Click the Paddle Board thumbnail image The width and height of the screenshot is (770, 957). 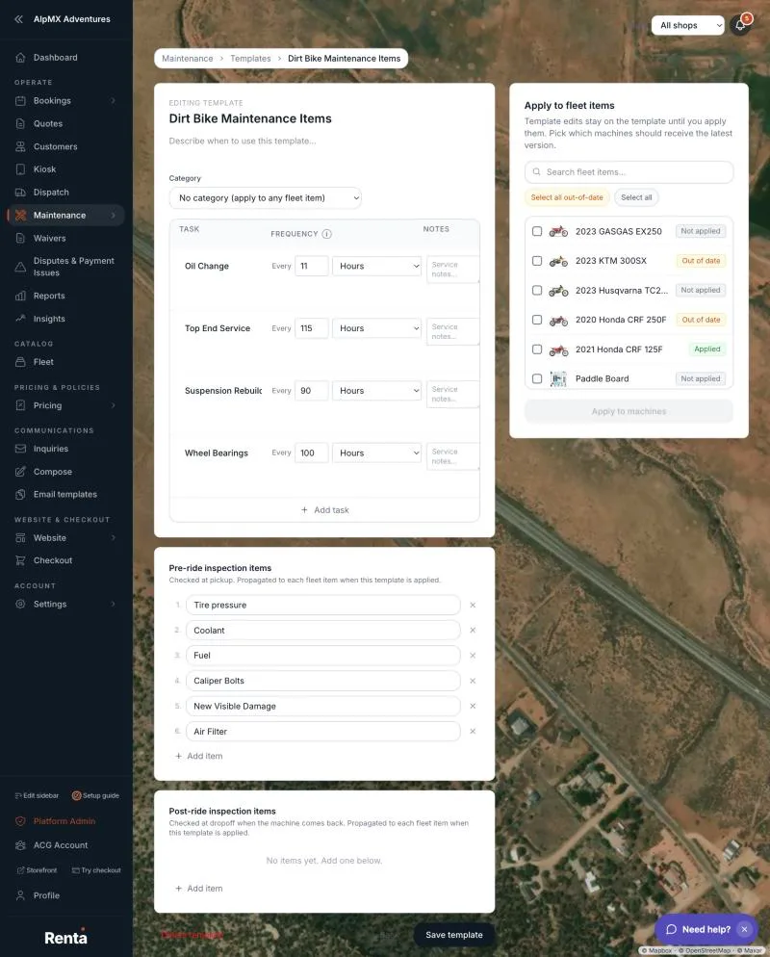(x=558, y=379)
